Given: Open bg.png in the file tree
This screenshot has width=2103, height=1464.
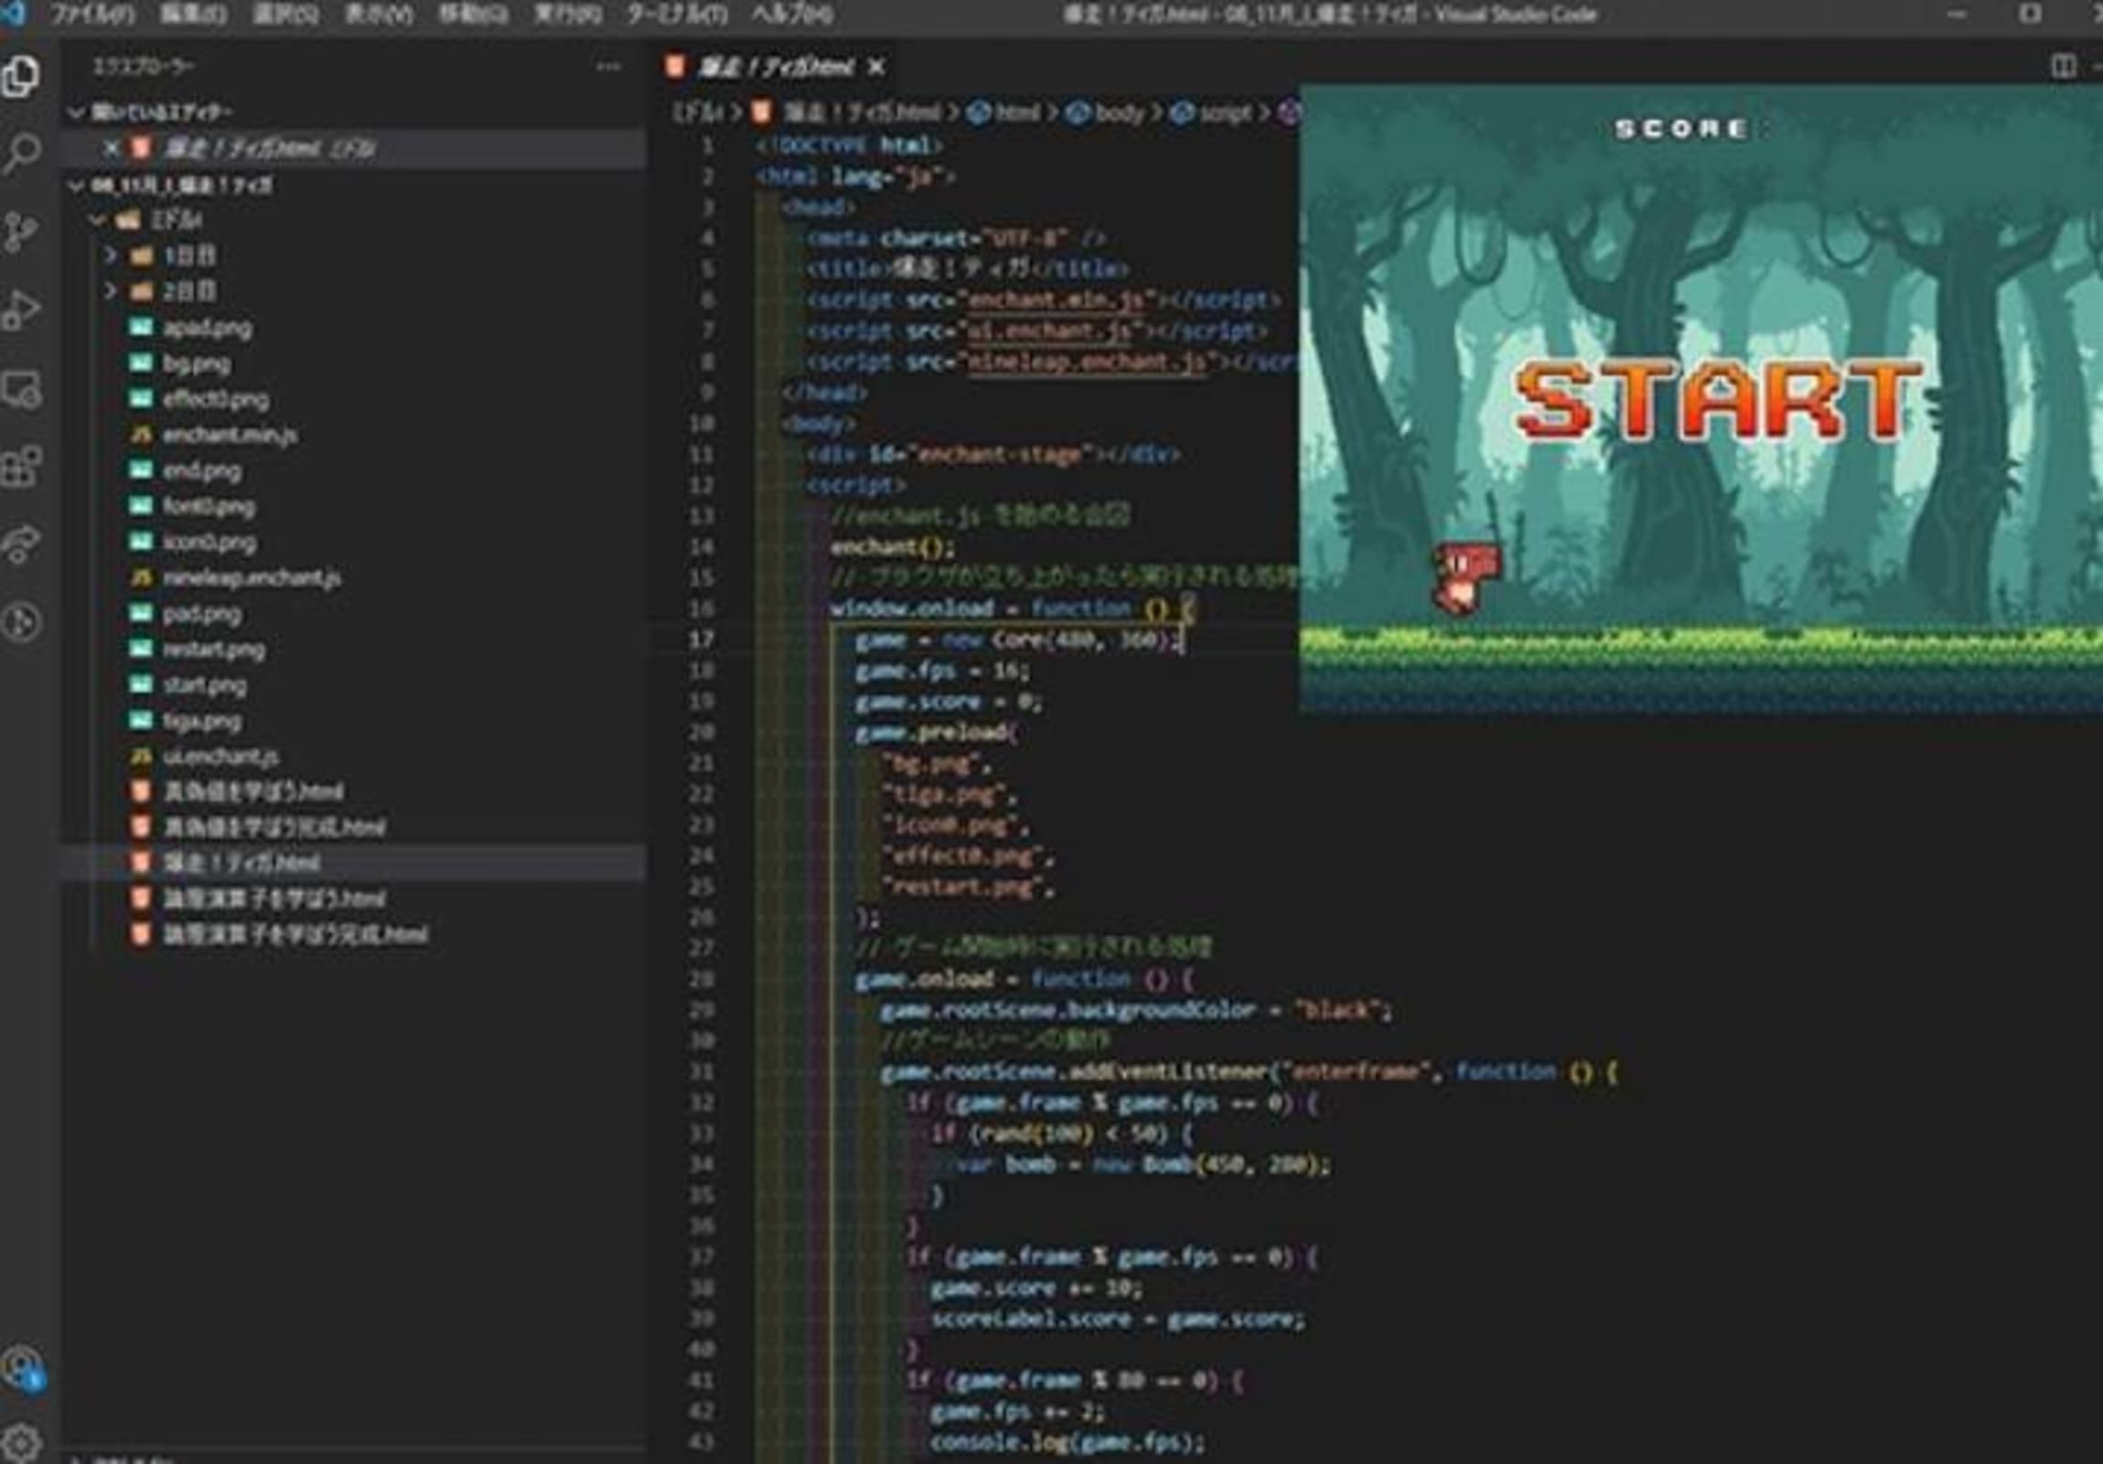Looking at the screenshot, I should (196, 363).
